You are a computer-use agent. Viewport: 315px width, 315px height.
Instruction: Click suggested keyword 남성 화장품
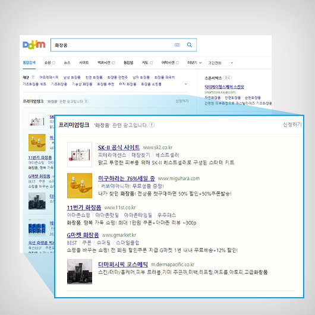click(72, 77)
